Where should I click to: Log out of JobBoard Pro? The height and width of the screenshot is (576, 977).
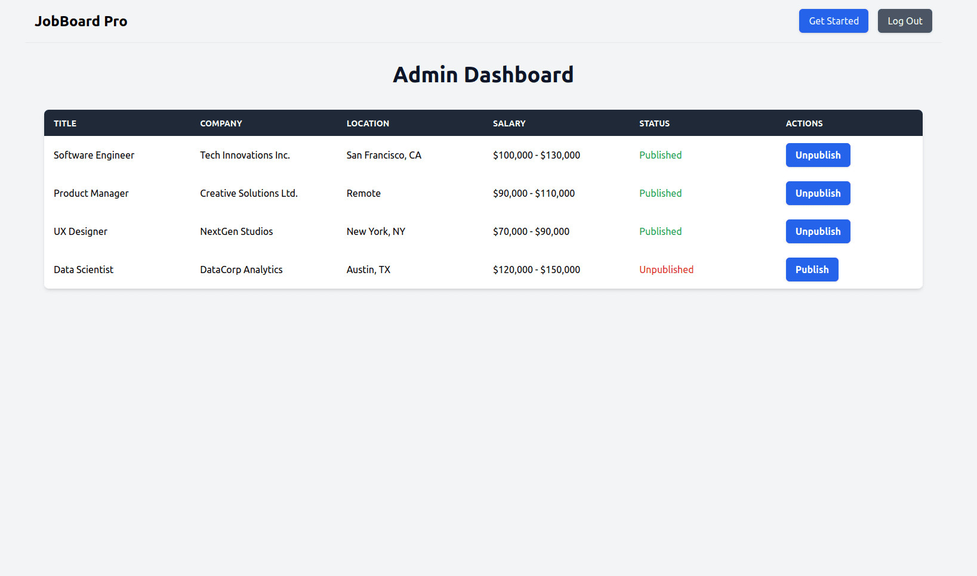(904, 21)
